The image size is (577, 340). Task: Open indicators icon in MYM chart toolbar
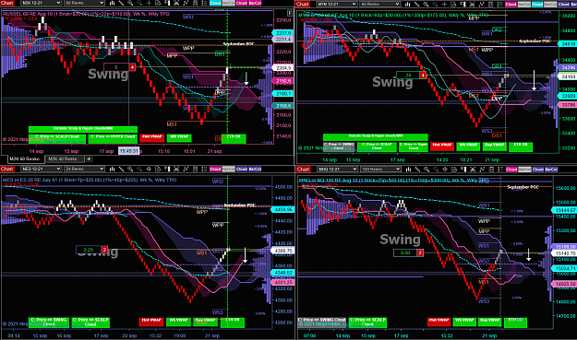pos(481,4)
